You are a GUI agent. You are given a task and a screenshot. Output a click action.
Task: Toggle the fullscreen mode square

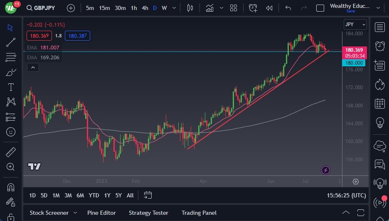[x=320, y=8]
